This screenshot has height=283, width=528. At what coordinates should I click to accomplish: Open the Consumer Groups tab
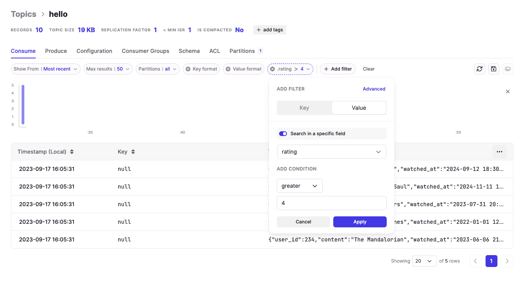click(x=145, y=51)
